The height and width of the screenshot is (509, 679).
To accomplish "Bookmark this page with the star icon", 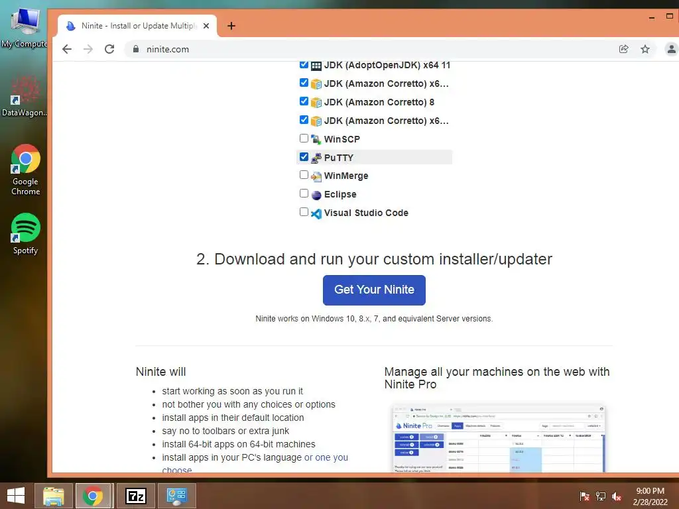I will (645, 49).
